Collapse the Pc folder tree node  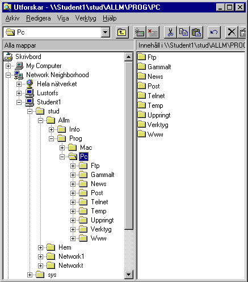coord(62,157)
